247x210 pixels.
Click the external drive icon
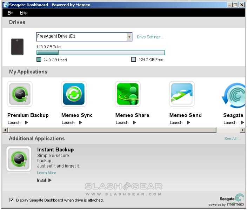[17, 47]
